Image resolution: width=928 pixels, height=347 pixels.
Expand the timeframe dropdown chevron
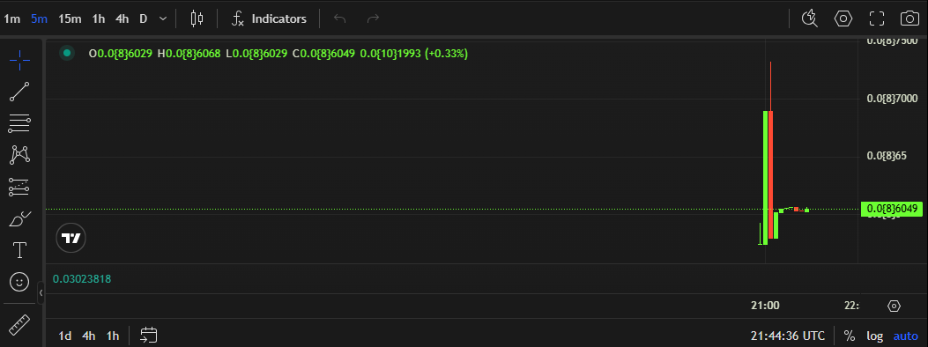click(x=163, y=18)
